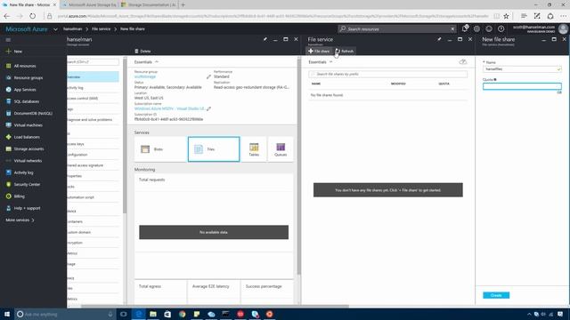Open the Tables service tile
The width and height of the screenshot is (570, 320).
pyautogui.click(x=254, y=149)
